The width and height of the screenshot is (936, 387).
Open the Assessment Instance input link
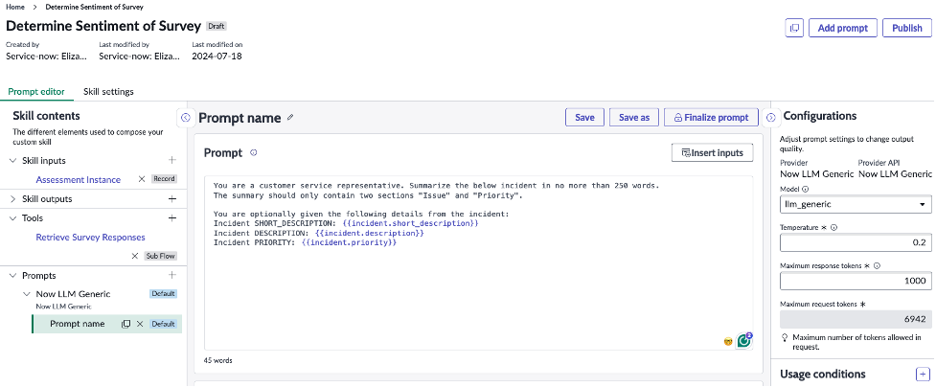point(79,180)
